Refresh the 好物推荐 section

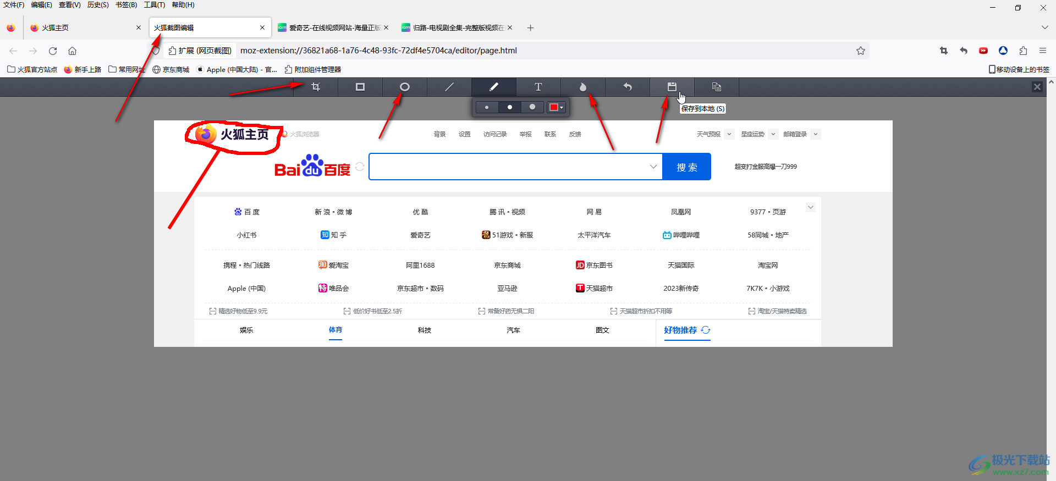(x=706, y=330)
